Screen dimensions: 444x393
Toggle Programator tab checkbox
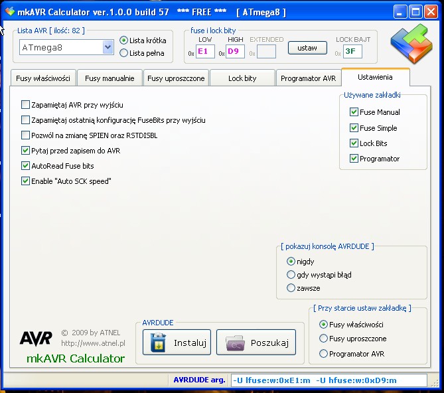(x=354, y=158)
